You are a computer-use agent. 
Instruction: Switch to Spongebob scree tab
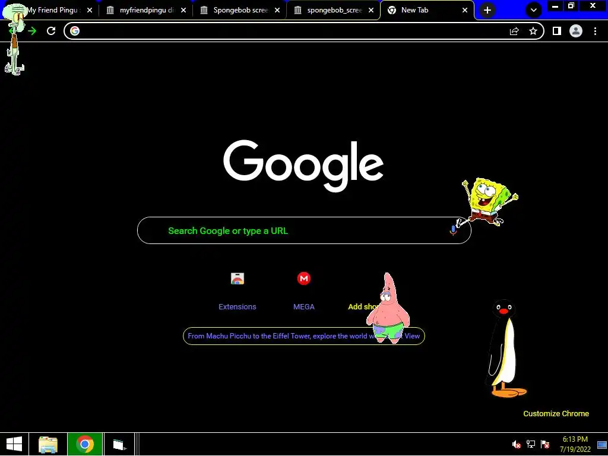click(240, 10)
